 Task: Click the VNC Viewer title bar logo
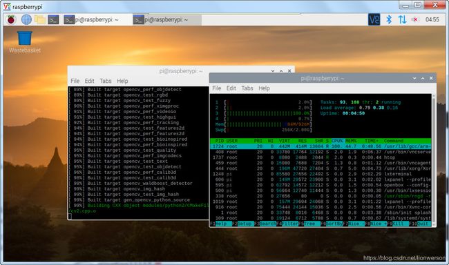[7, 6]
